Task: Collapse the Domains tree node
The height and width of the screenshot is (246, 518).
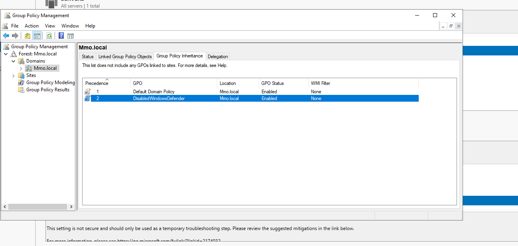Action: tap(14, 61)
